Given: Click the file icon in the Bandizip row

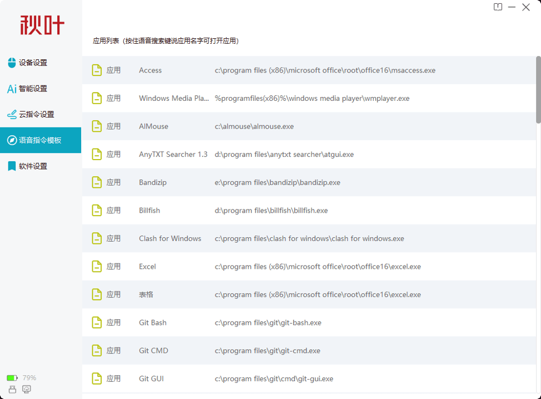Looking at the screenshot, I should [97, 182].
